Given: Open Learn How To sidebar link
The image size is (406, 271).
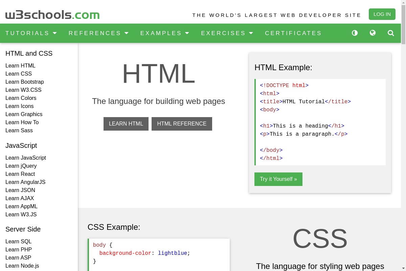Looking at the screenshot, I should coord(22,123).
